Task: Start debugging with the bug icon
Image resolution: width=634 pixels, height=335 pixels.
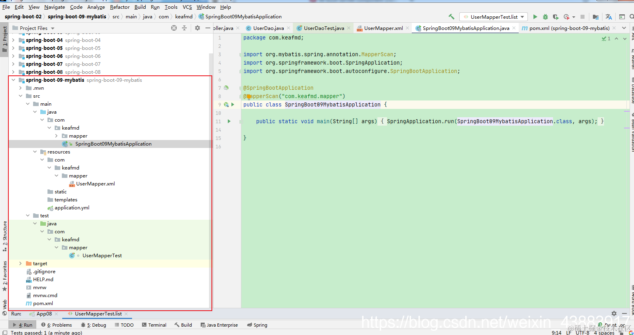Action: (545, 17)
